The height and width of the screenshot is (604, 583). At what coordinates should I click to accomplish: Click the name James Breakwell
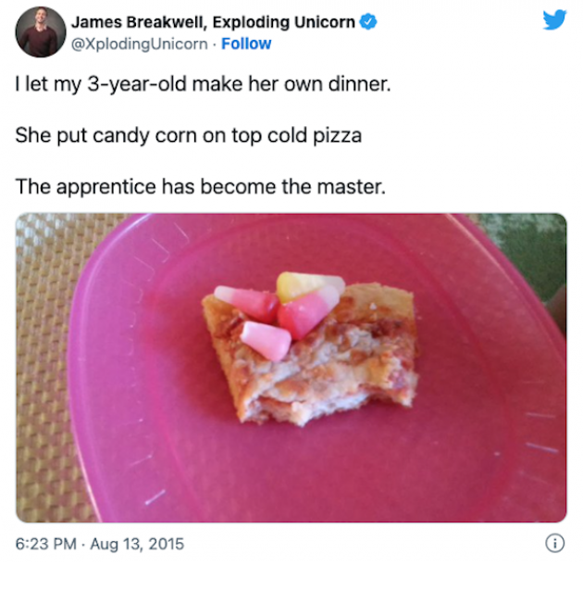[x=140, y=22]
